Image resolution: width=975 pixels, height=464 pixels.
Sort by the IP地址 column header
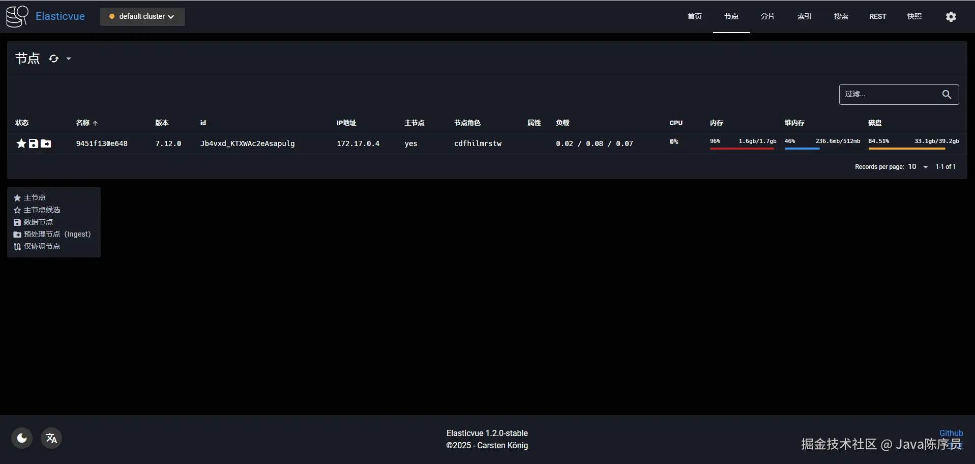point(346,123)
